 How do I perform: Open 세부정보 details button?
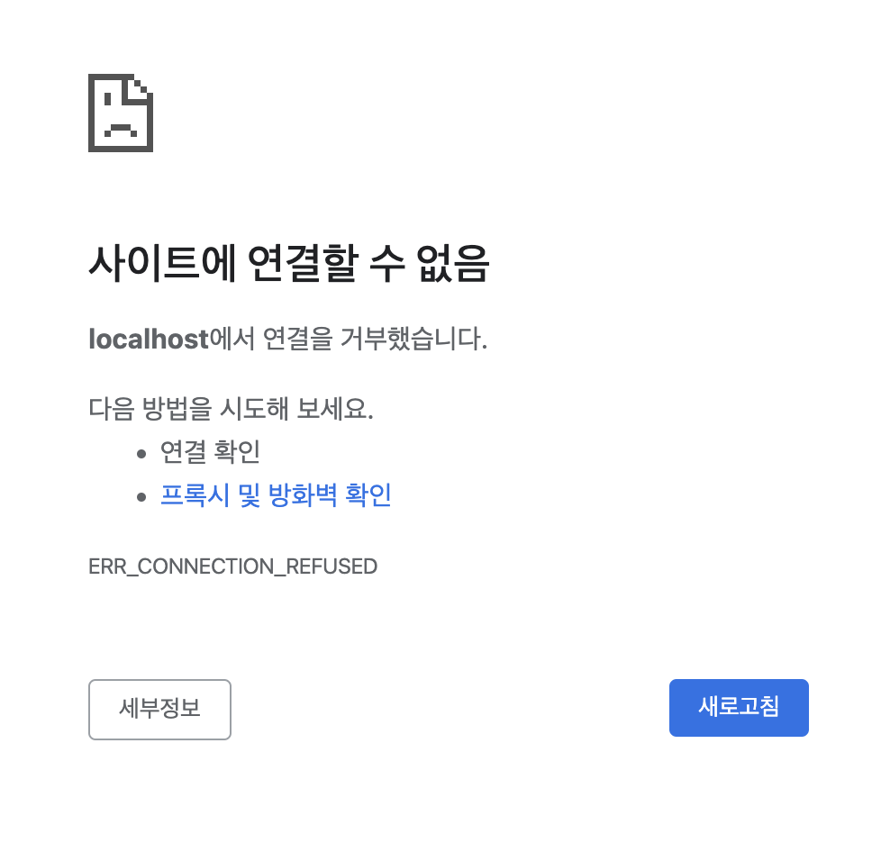159,709
